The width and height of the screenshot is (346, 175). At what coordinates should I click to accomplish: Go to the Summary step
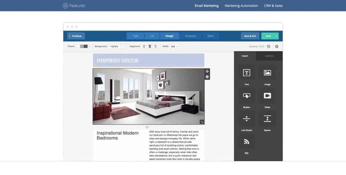point(190,36)
